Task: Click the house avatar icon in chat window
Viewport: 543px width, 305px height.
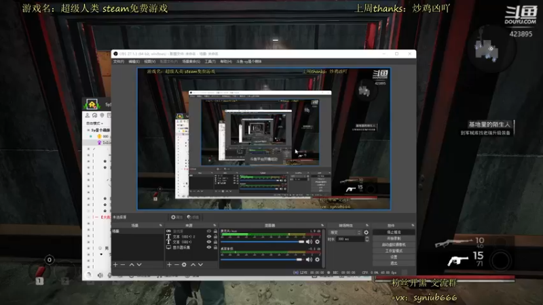Action: (92, 104)
